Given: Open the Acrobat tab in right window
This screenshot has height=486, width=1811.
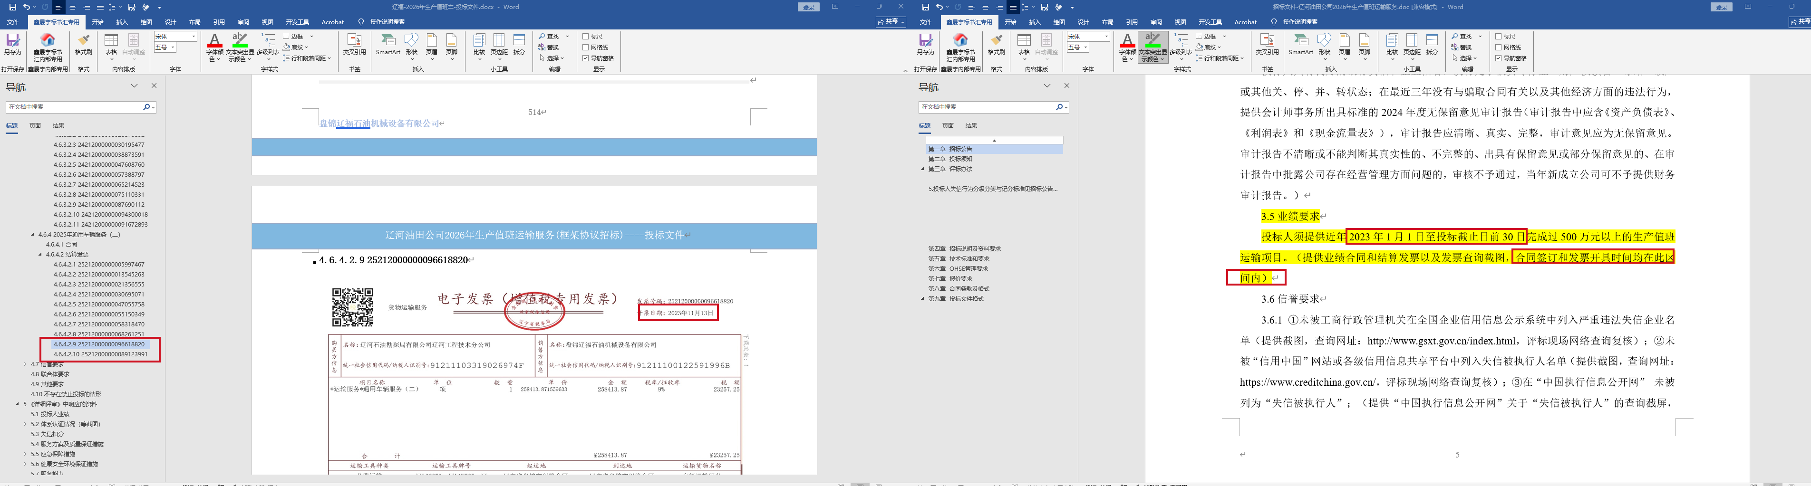Looking at the screenshot, I should [1245, 22].
